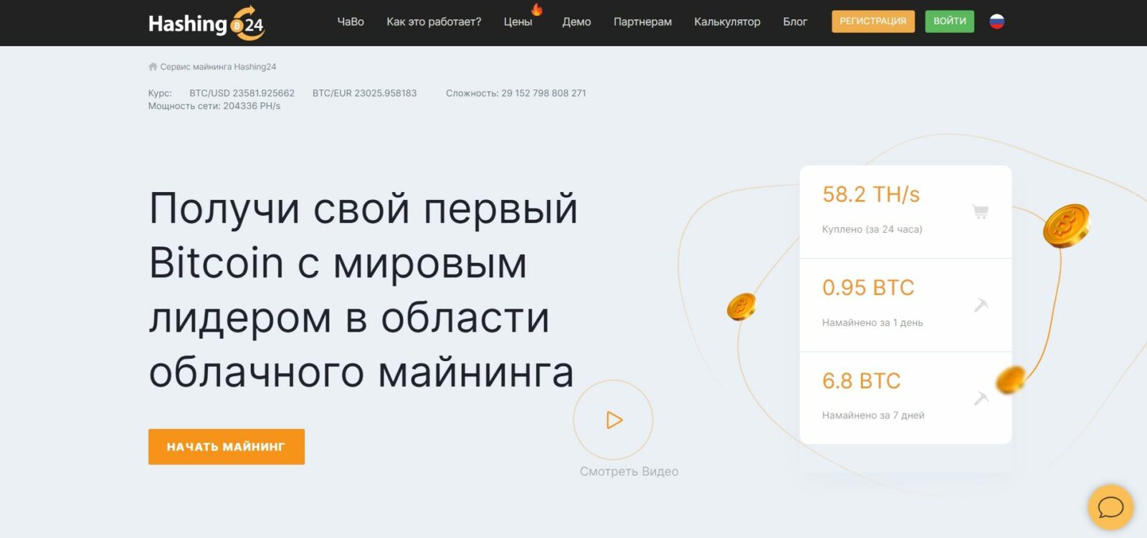Play the video with the play button
This screenshot has height=538, width=1147.
coord(613,420)
